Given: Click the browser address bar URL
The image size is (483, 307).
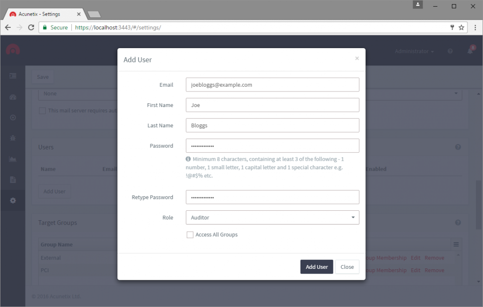Looking at the screenshot, I should pyautogui.click(x=118, y=27).
